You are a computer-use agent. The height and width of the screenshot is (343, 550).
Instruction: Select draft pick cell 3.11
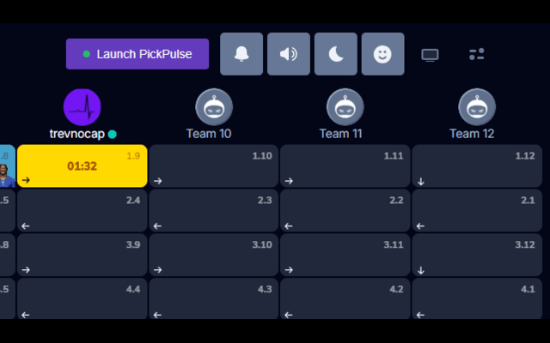[x=345, y=255]
